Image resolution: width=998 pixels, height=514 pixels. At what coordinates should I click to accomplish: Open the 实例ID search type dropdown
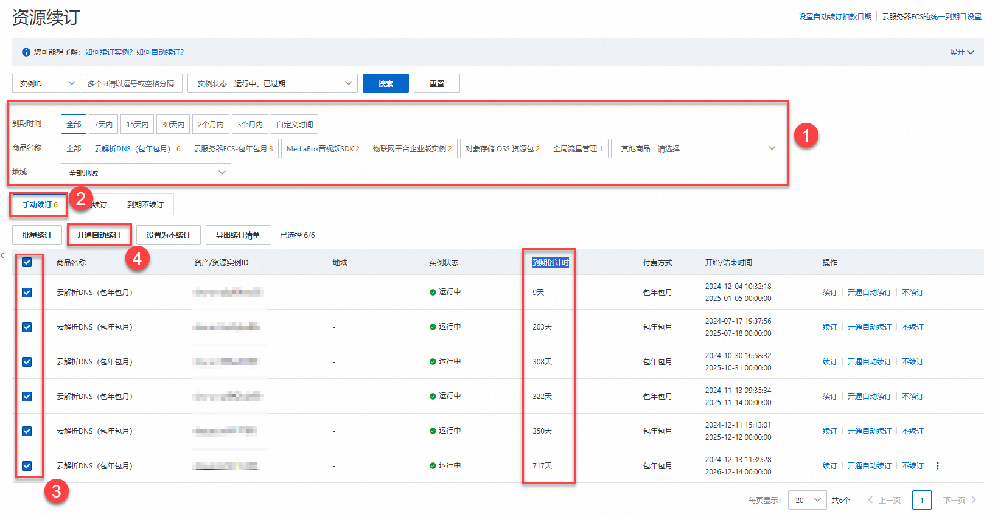click(x=46, y=83)
